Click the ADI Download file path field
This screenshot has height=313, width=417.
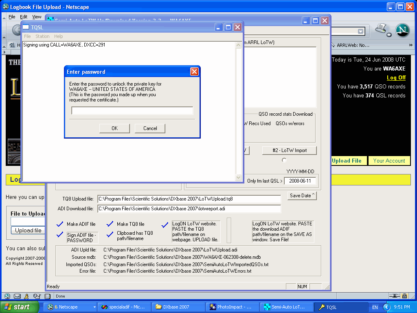189,209
